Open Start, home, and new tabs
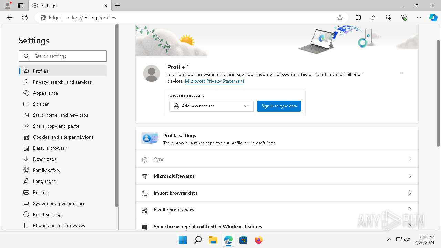This screenshot has height=248, width=441. click(x=63, y=115)
